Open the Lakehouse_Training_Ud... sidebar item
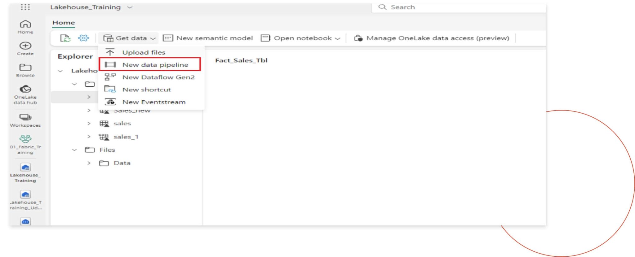 [25, 200]
